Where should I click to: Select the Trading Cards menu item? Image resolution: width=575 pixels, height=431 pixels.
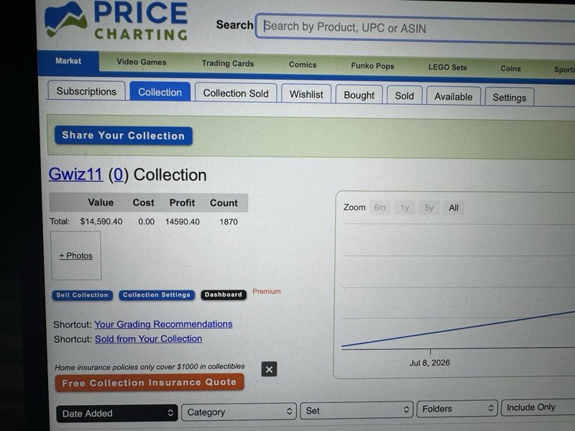coord(228,63)
